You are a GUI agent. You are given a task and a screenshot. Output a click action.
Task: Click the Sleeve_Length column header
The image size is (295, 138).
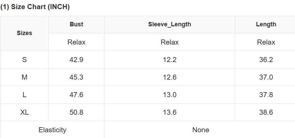pyautogui.click(x=170, y=24)
